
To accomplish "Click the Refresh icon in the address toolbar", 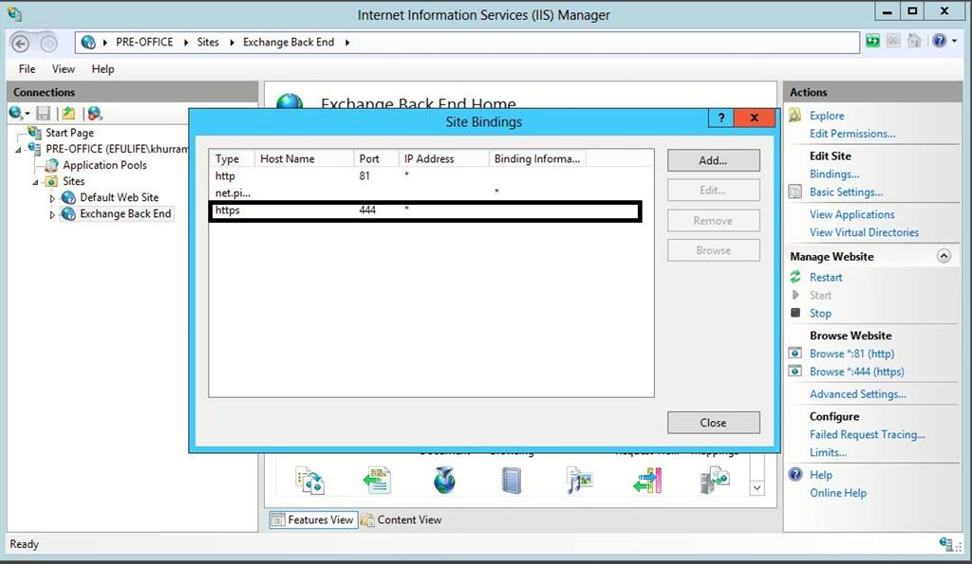I will pos(872,41).
